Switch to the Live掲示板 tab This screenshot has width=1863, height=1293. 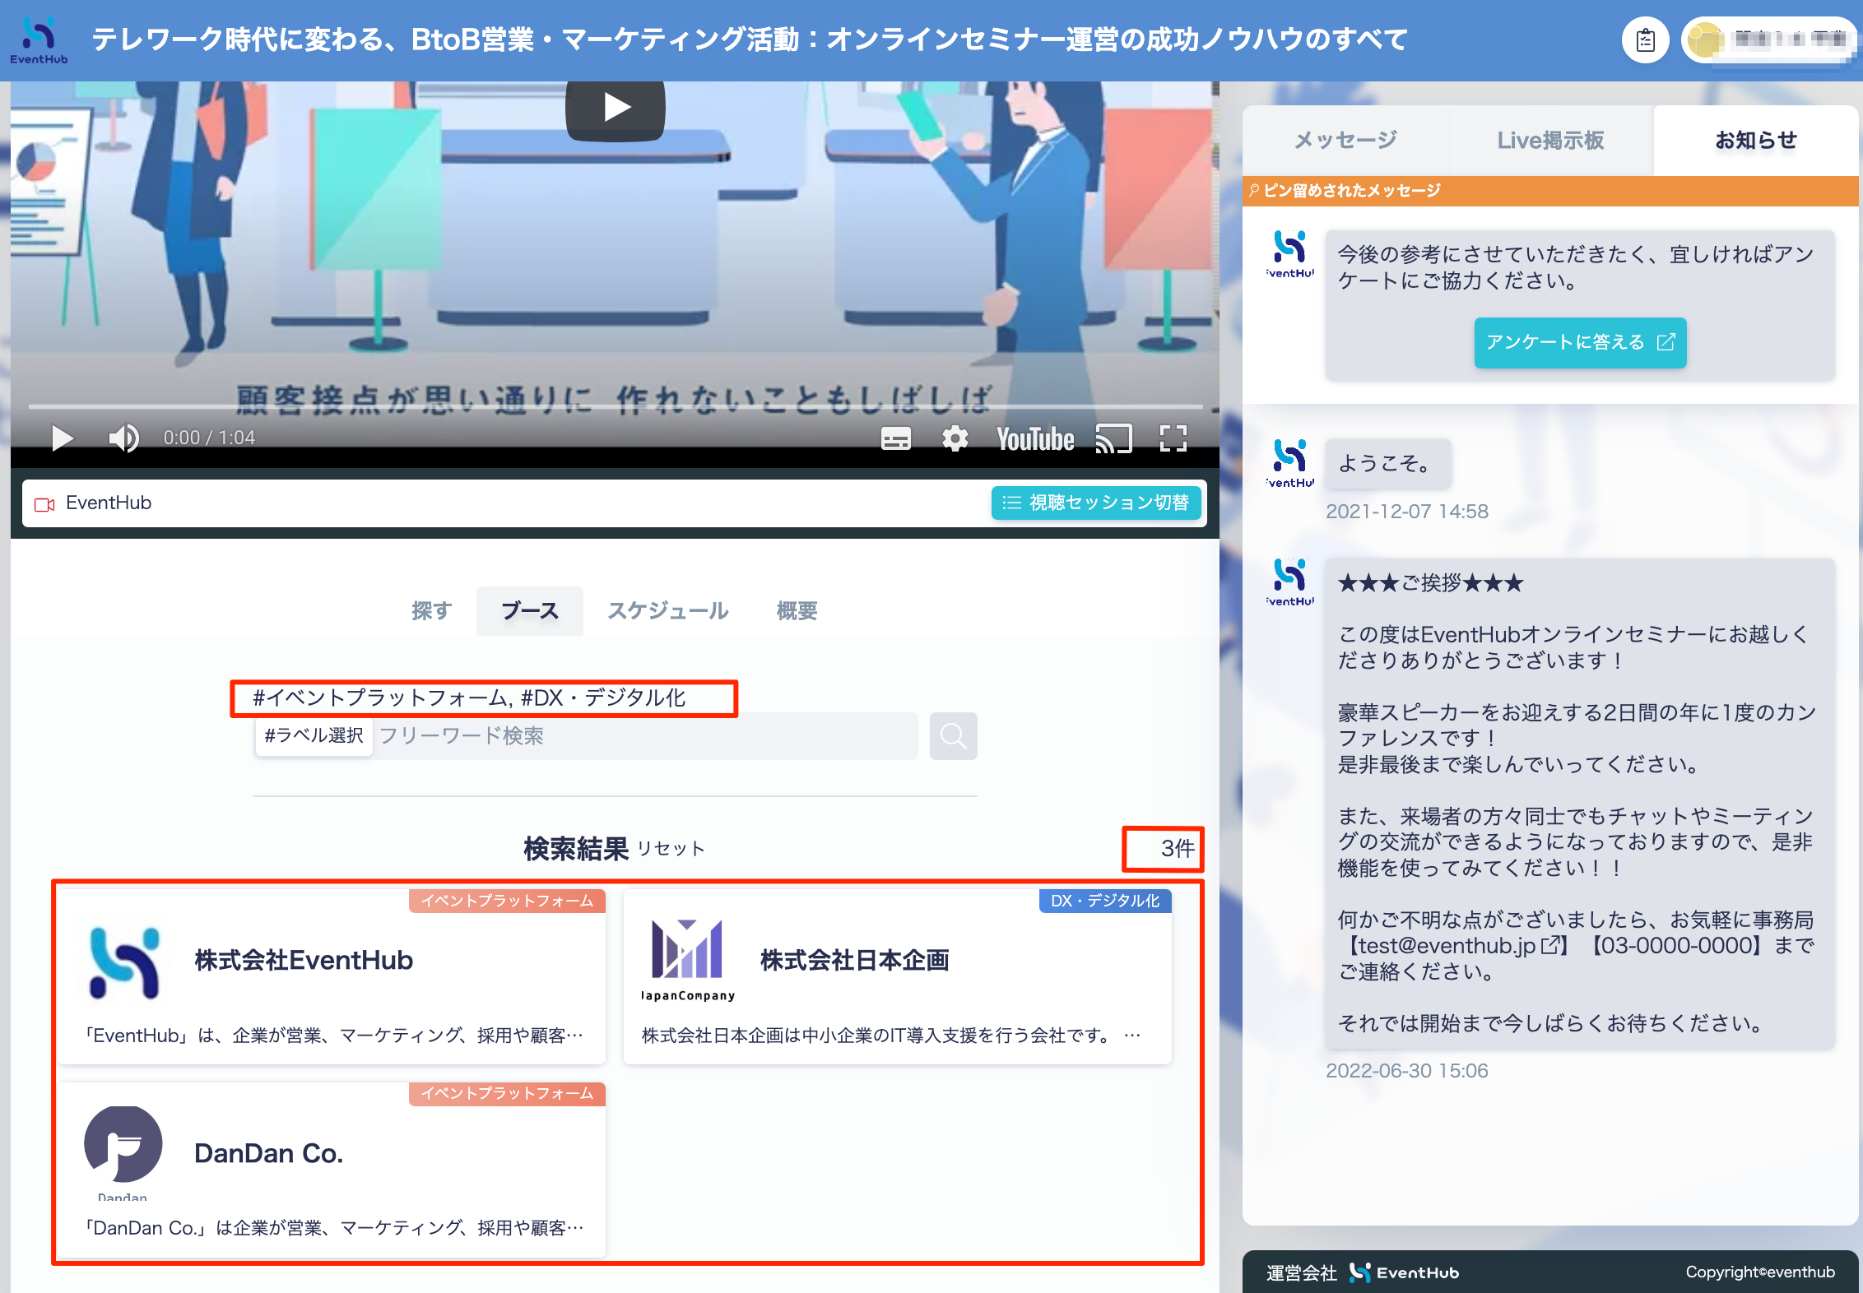pos(1550,141)
